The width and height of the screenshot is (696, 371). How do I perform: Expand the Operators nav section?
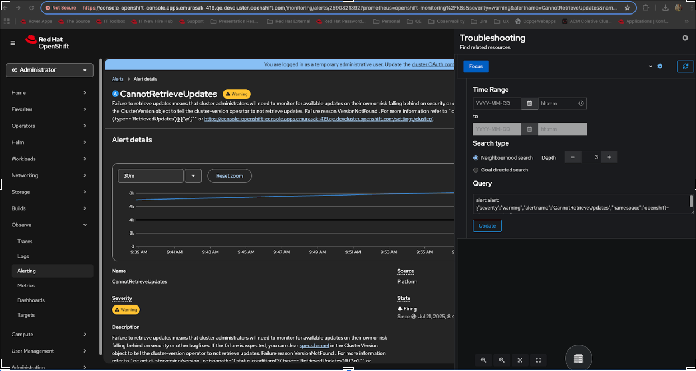pos(49,126)
